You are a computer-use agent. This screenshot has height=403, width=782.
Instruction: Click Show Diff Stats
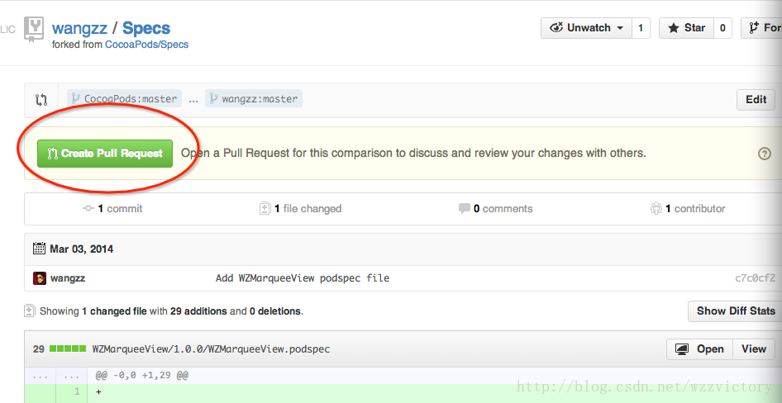[736, 311]
